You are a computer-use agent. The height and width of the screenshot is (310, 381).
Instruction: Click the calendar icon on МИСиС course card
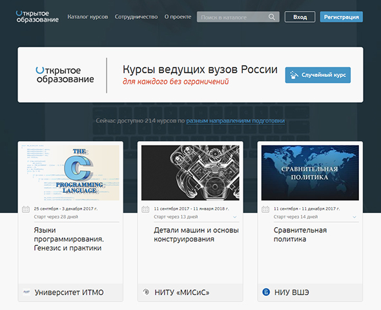point(145,209)
